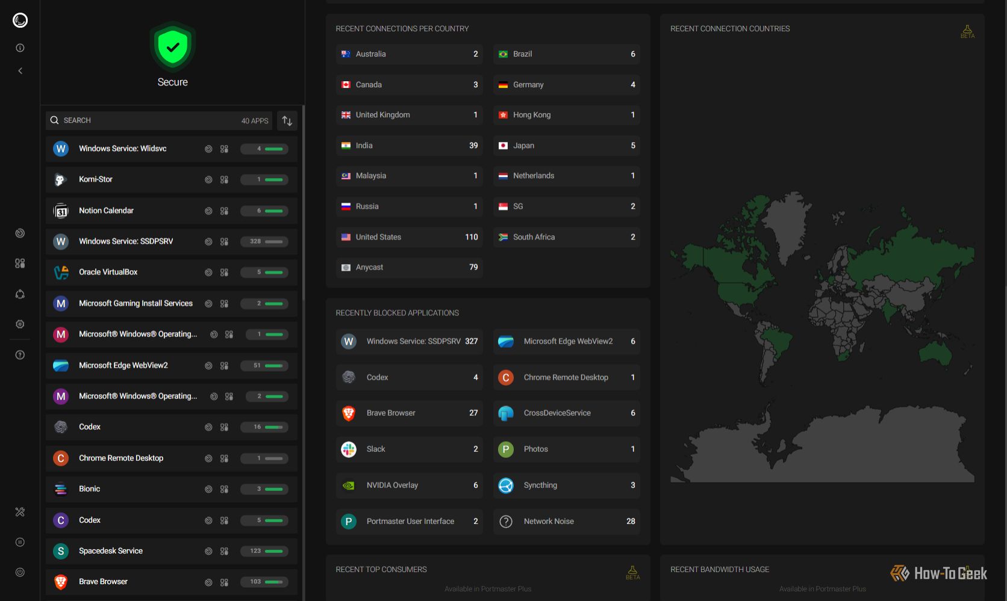Open the Help question mark sidebar icon
Viewport: 1007px width, 601px height.
point(20,355)
